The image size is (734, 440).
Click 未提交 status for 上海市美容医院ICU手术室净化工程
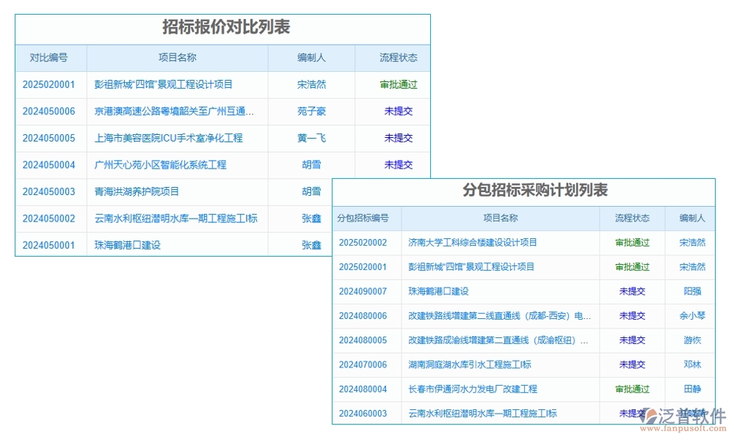coord(397,138)
